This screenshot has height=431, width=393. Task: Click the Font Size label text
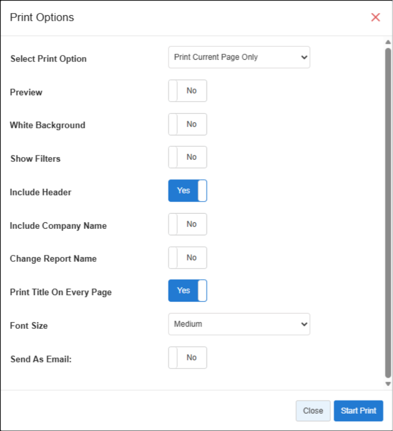[x=29, y=326]
